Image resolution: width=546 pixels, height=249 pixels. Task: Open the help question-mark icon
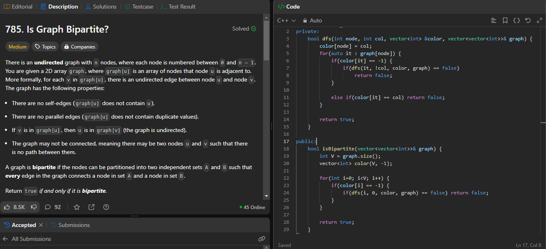click(x=106, y=207)
